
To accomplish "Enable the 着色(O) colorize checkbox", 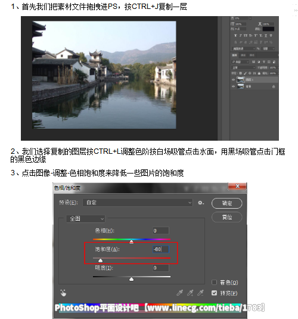I will [214, 283].
